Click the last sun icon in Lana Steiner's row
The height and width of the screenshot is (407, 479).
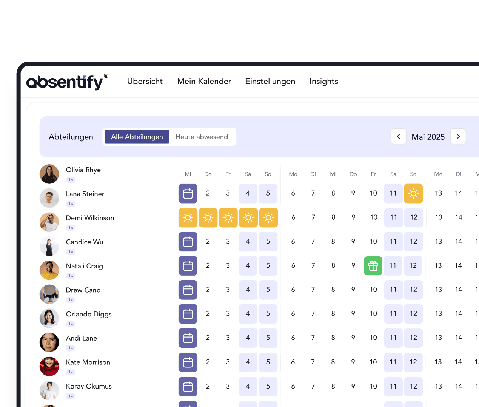tap(268, 218)
